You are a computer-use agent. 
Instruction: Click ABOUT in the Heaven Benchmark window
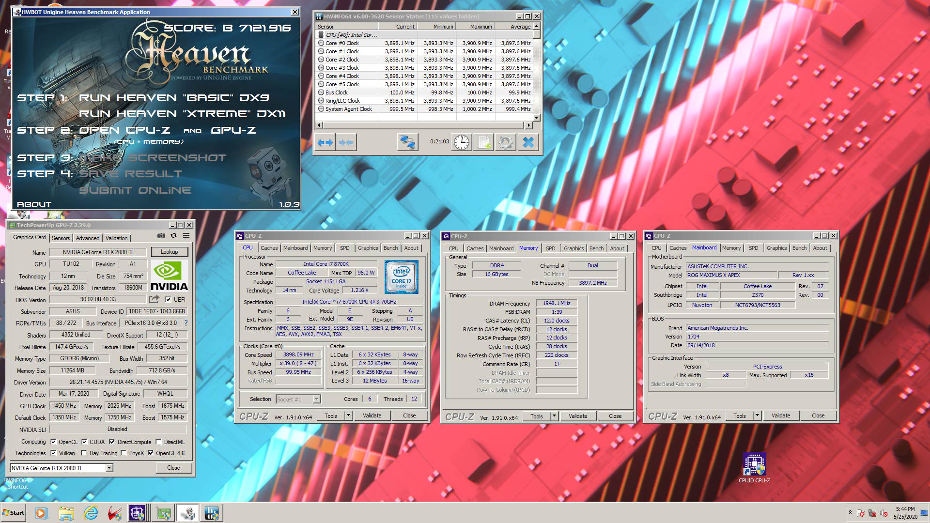(34, 204)
